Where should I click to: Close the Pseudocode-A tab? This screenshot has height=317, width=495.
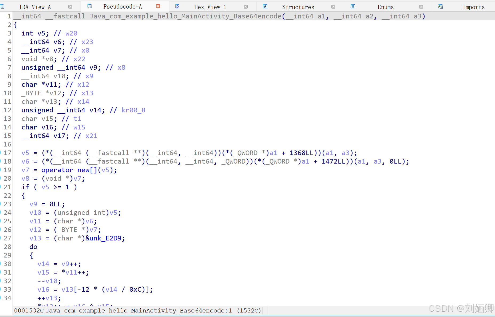pos(158,6)
